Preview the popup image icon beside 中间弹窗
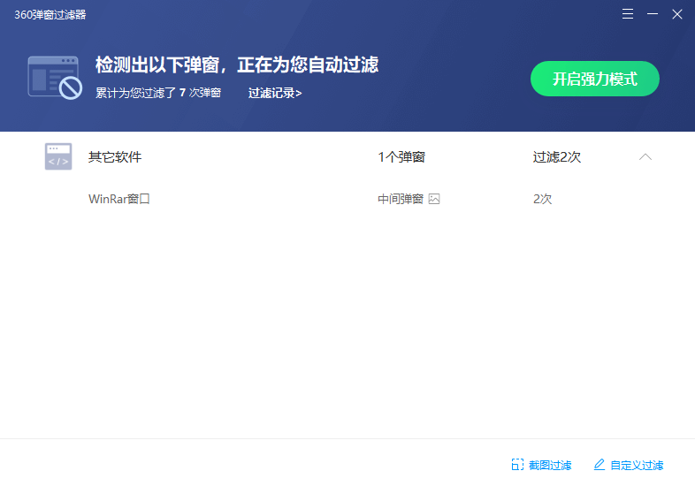 coord(434,199)
